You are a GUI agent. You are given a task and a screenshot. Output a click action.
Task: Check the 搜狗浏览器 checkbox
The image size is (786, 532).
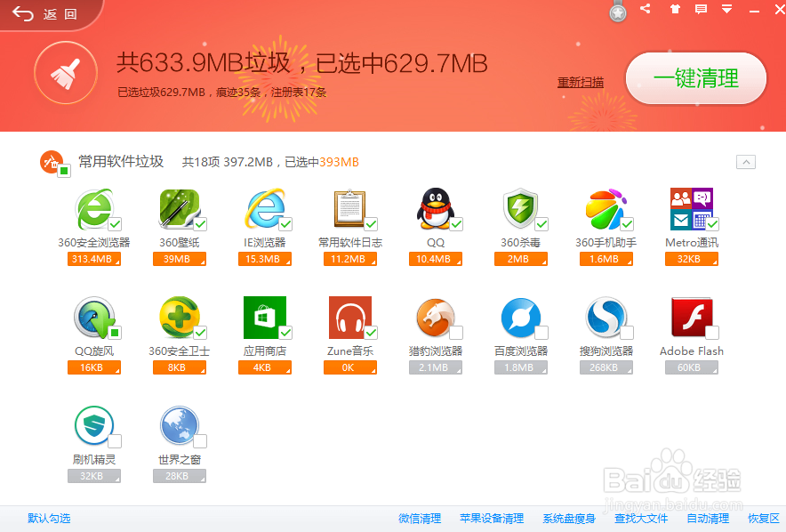627,333
